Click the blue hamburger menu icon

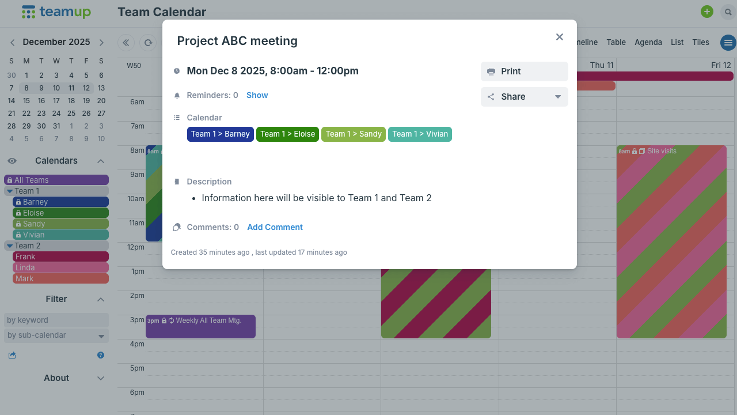pos(728,42)
